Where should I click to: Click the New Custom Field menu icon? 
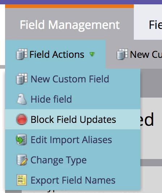tap(22, 79)
